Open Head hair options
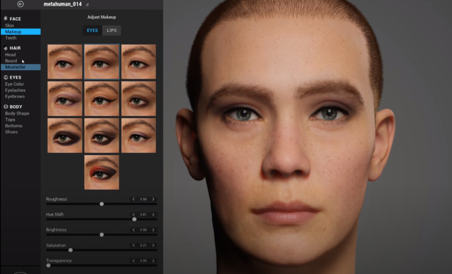Screen dimensions: 452x274 pos(10,54)
